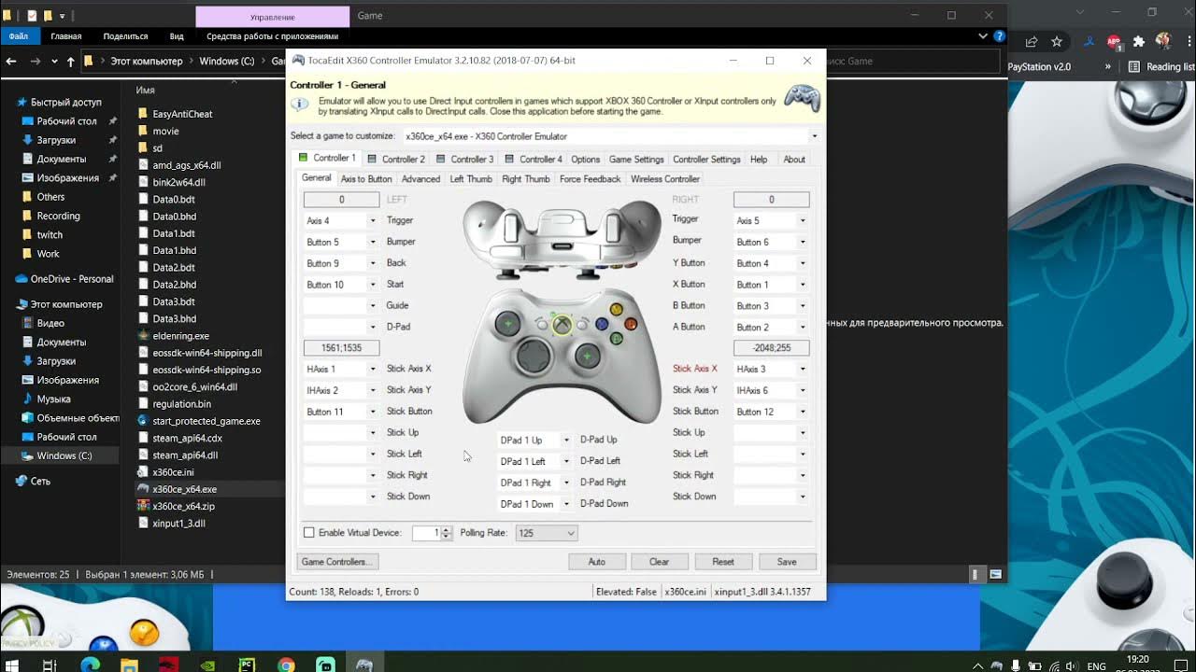The image size is (1196, 672).
Task: Click volume icon in system tray
Action: point(1071,666)
